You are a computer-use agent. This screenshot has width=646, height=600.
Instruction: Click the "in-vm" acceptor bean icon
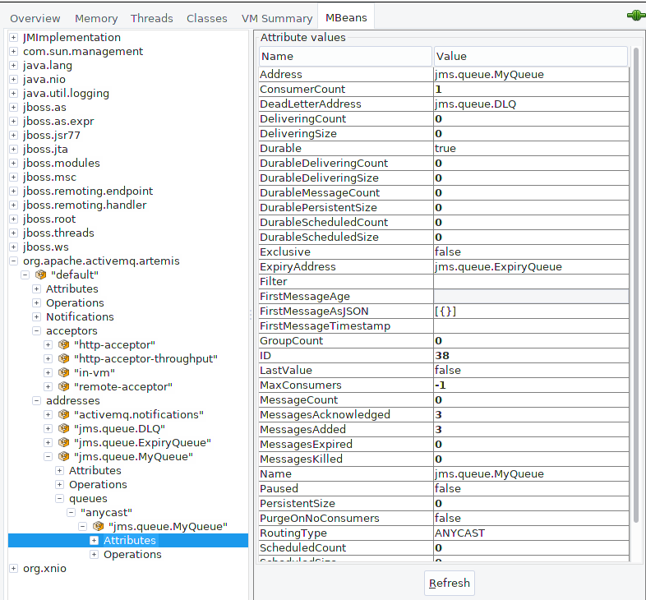63,372
